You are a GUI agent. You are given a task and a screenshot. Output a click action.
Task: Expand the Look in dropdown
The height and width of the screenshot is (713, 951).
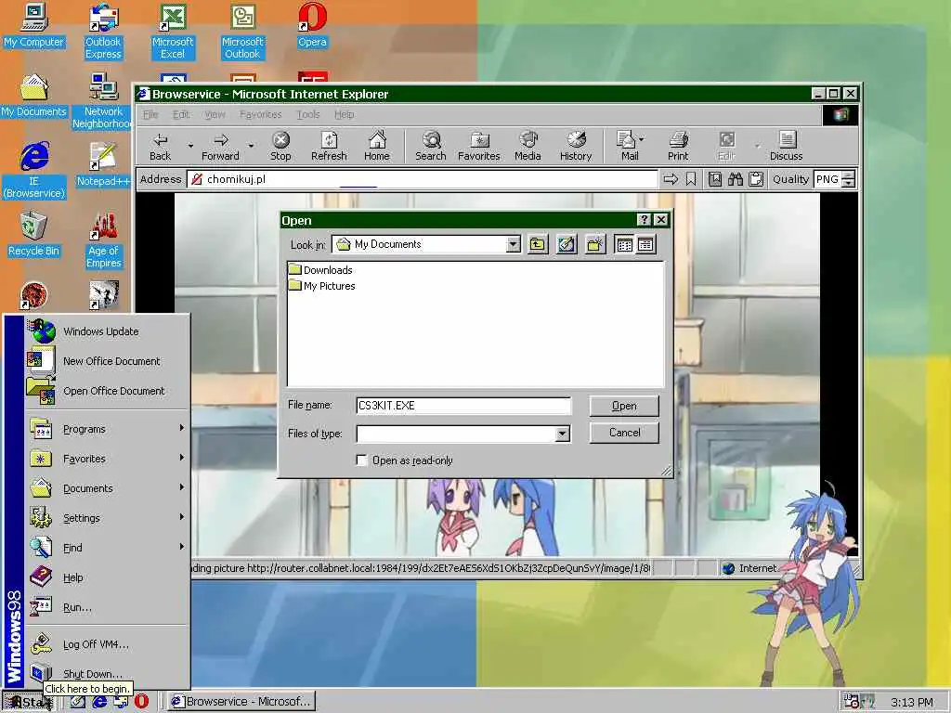tap(513, 244)
